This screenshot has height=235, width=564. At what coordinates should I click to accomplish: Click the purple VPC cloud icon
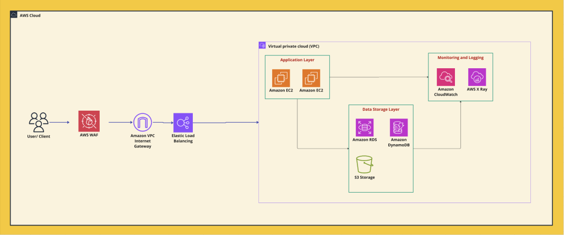263,46
